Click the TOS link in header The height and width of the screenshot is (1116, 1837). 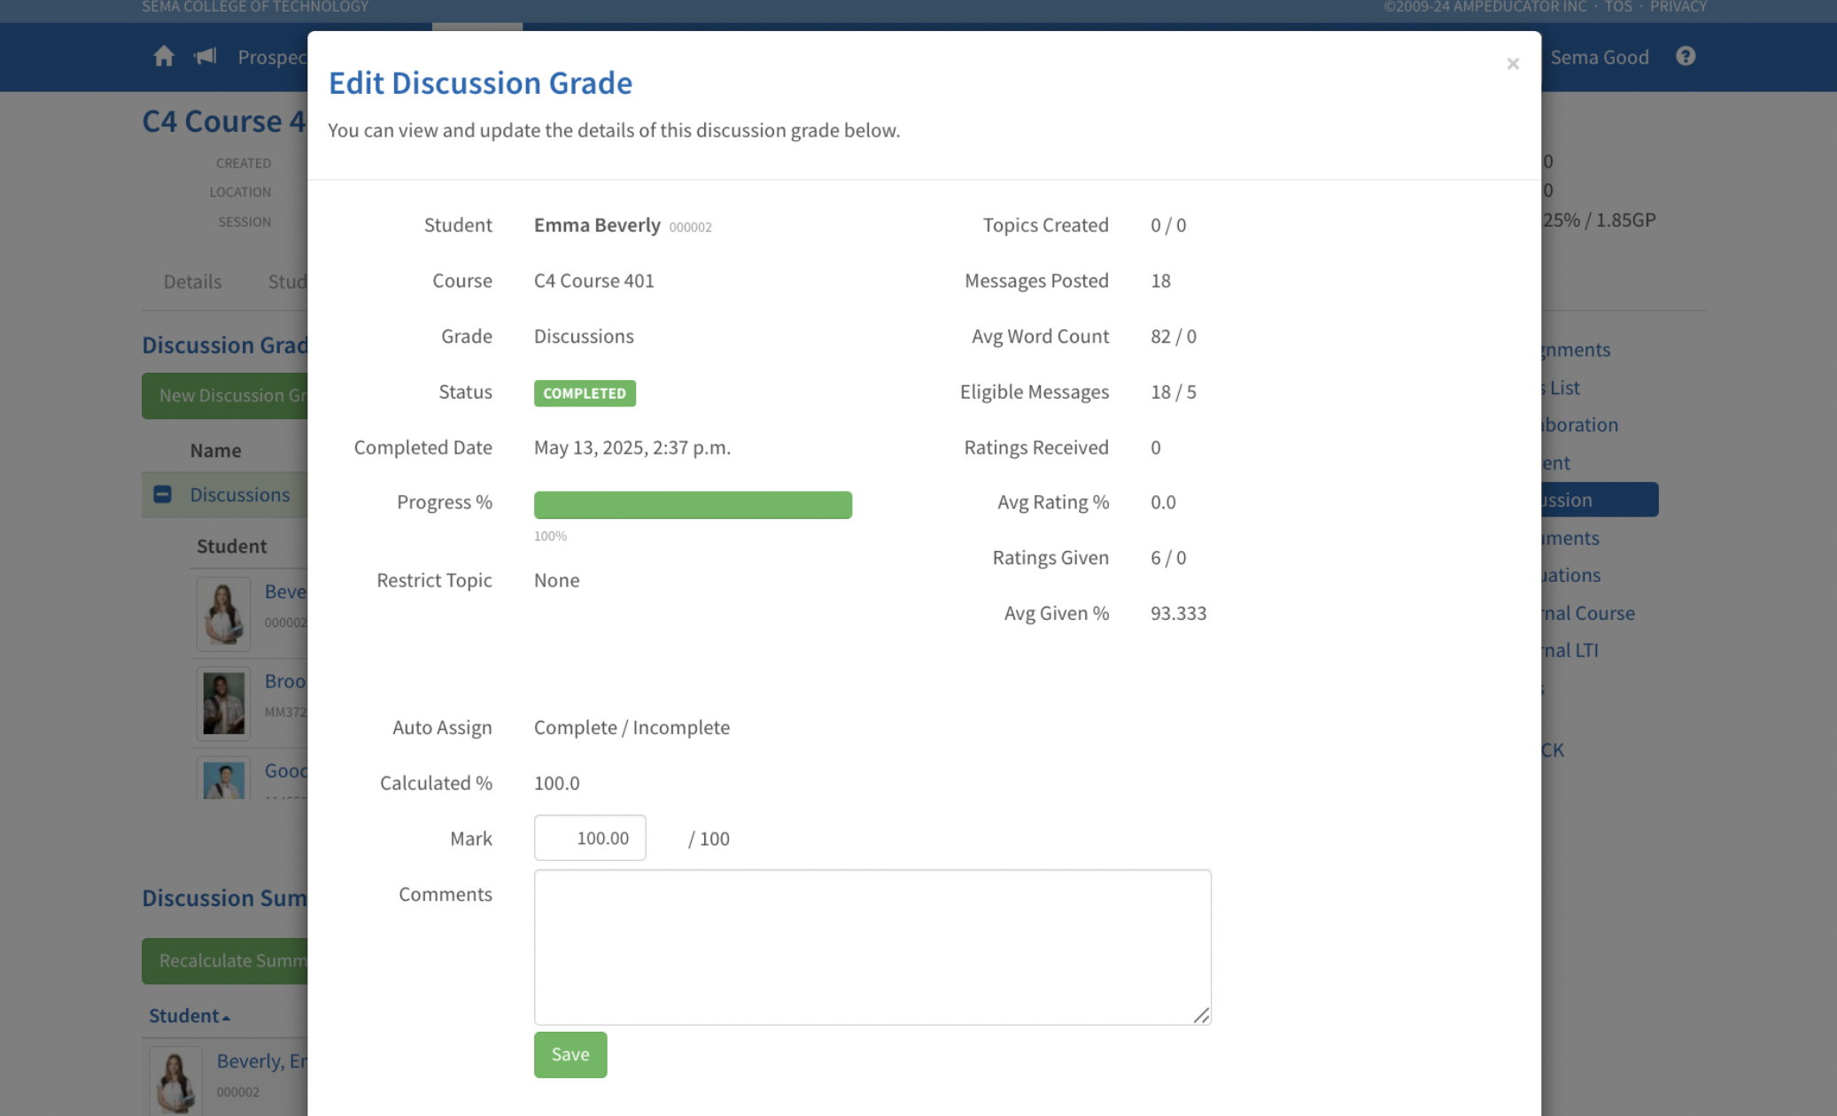coord(1617,7)
